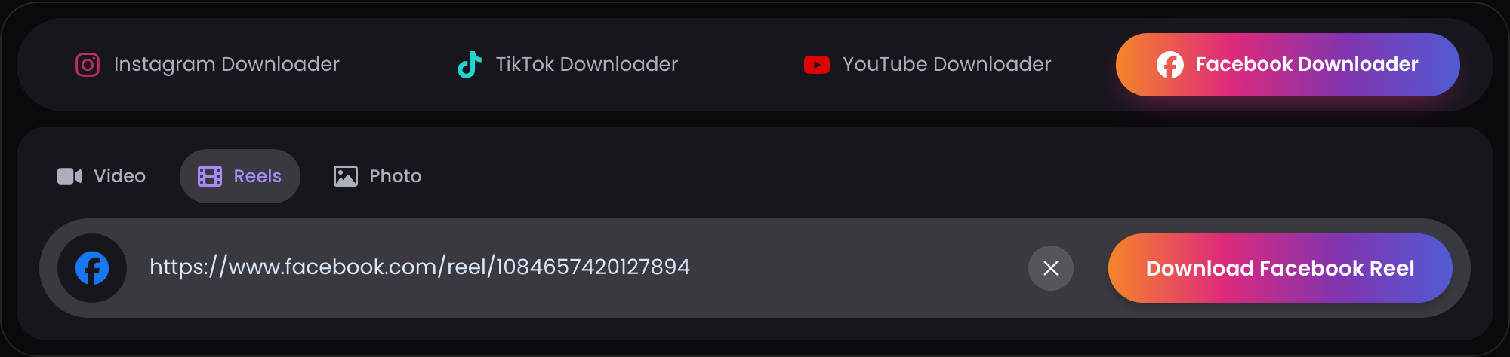Click the TikTok logo icon
Image resolution: width=1510 pixels, height=357 pixels.
click(470, 65)
